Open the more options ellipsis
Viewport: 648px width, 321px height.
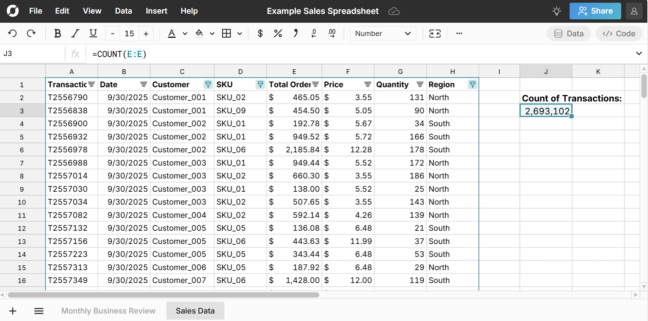(x=459, y=34)
